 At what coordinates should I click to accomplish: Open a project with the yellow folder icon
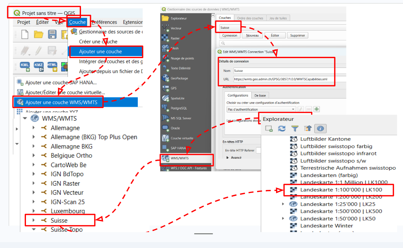(x=38, y=34)
